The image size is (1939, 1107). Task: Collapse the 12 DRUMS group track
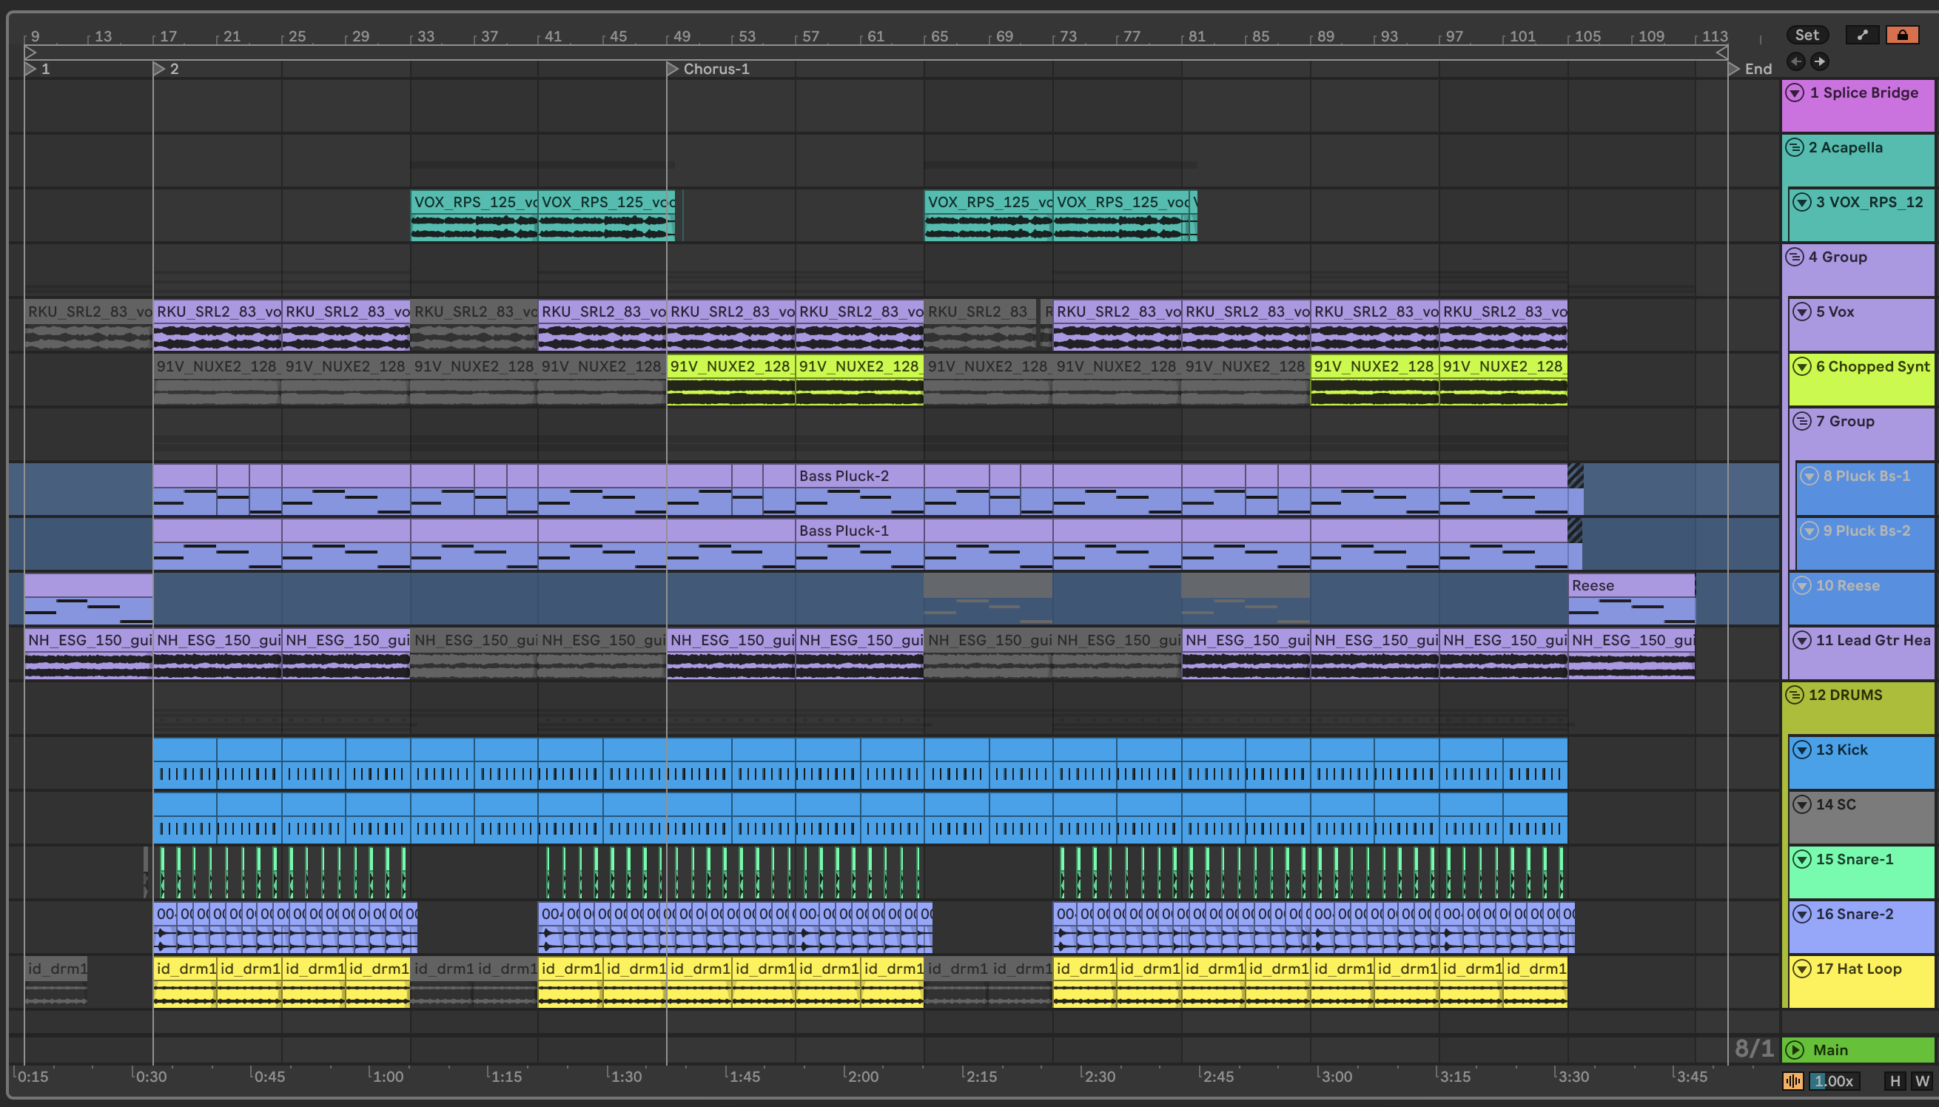(1795, 695)
